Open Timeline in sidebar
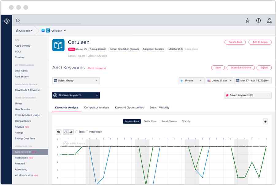The height and width of the screenshot is (185, 276). (x=20, y=57)
